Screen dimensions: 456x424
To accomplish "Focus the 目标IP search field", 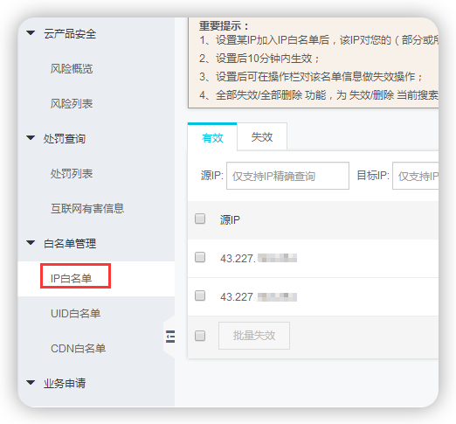I will (x=416, y=176).
